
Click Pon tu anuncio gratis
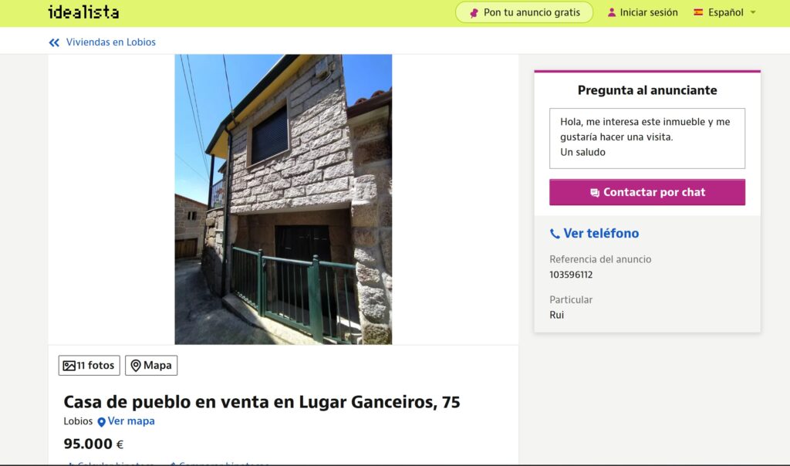pyautogui.click(x=524, y=12)
